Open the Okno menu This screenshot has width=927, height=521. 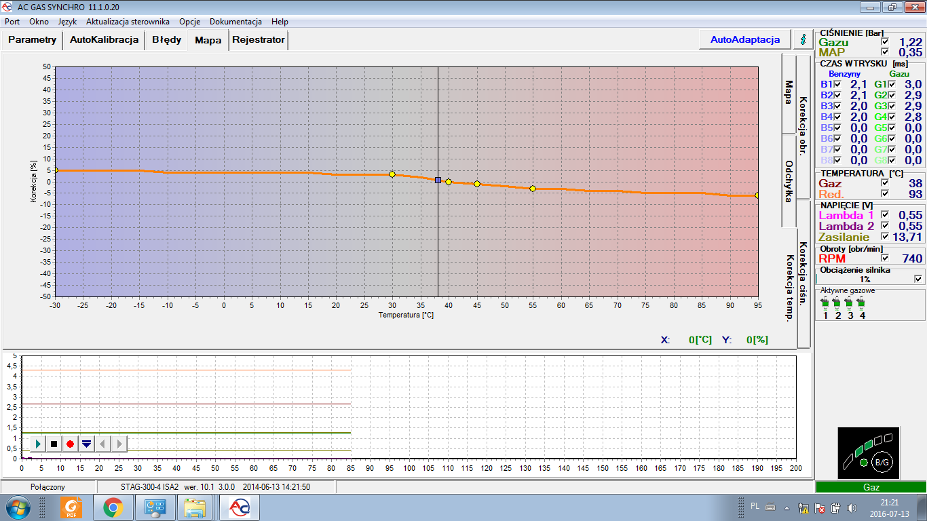click(x=39, y=22)
